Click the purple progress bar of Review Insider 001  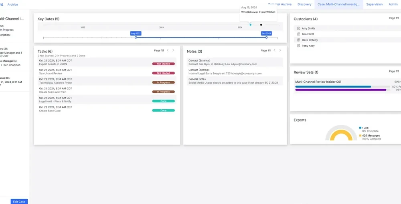pyautogui.click(x=340, y=90)
